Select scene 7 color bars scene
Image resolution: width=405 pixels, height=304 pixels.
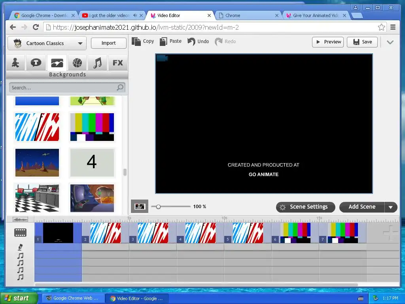[x=343, y=233]
